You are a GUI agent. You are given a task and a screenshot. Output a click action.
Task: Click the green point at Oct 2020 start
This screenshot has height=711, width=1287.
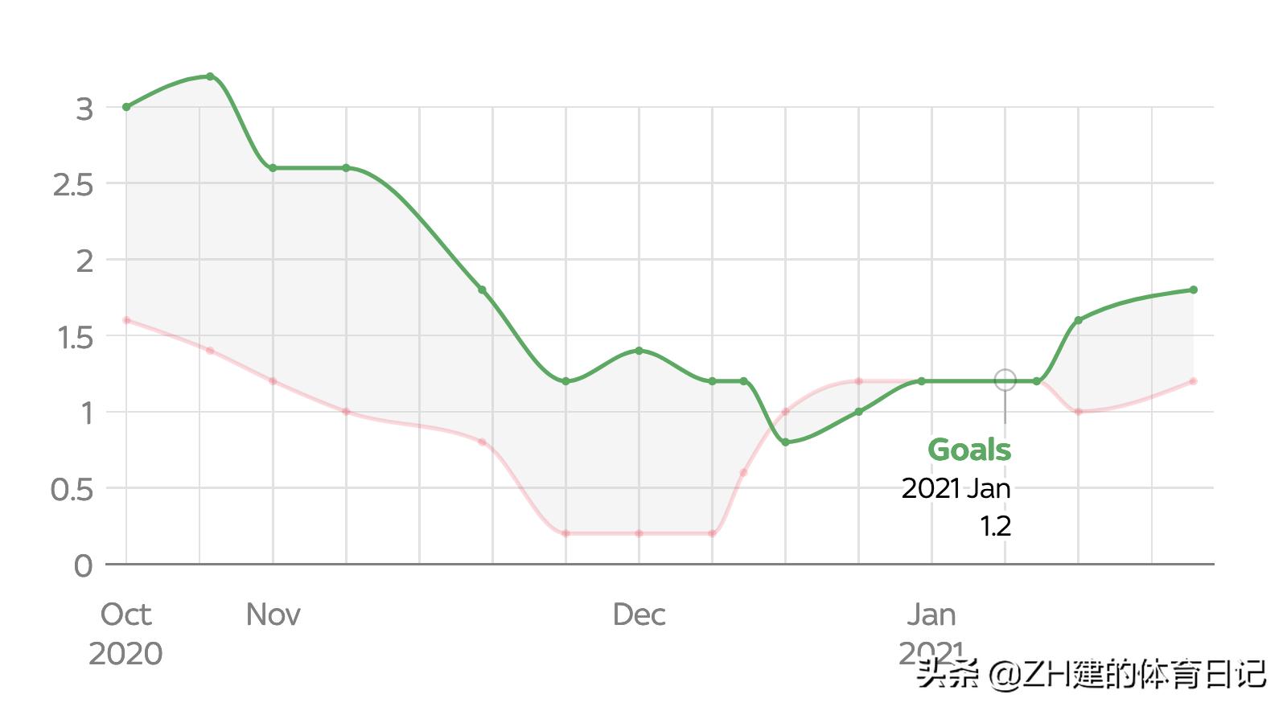(126, 107)
